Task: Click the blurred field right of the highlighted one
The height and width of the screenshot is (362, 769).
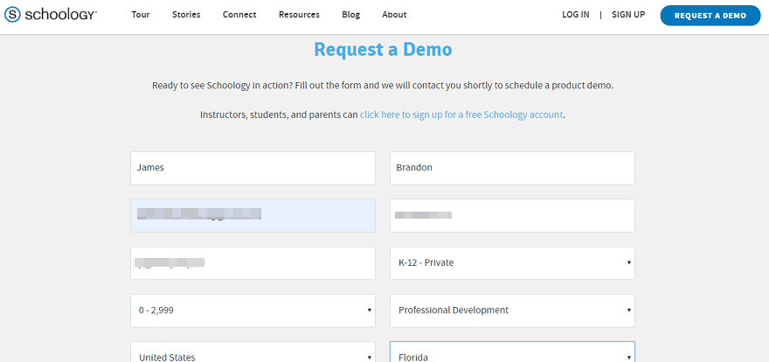Action: pos(512,215)
